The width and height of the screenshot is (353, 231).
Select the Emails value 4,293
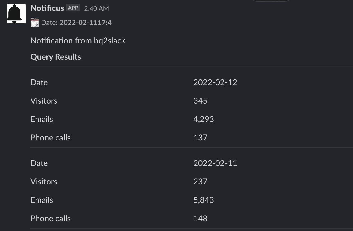[204, 119]
